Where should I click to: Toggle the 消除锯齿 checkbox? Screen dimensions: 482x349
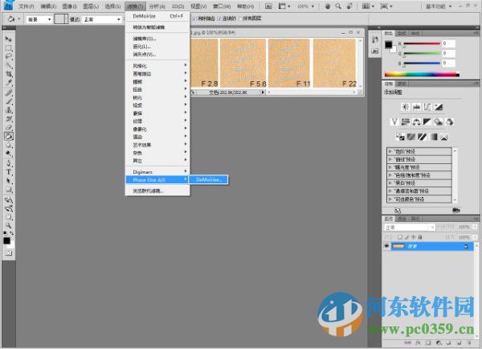click(194, 18)
